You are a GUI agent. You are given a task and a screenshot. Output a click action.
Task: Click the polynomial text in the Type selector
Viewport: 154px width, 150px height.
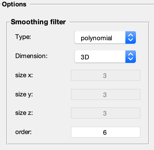(96, 38)
